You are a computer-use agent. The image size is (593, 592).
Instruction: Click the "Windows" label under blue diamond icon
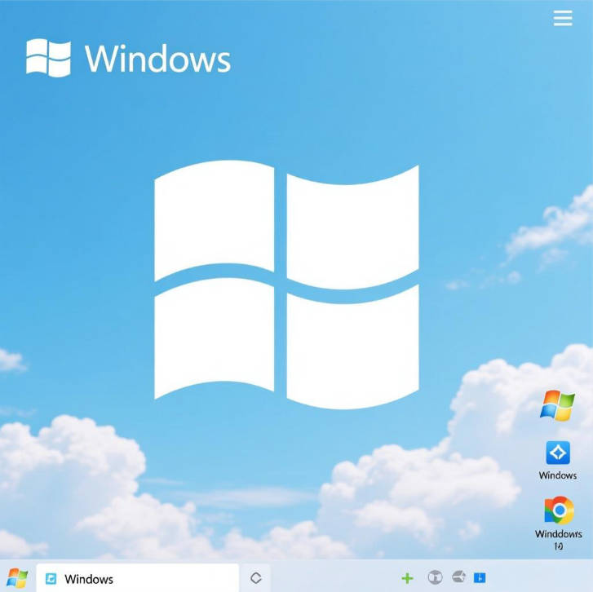[558, 475]
